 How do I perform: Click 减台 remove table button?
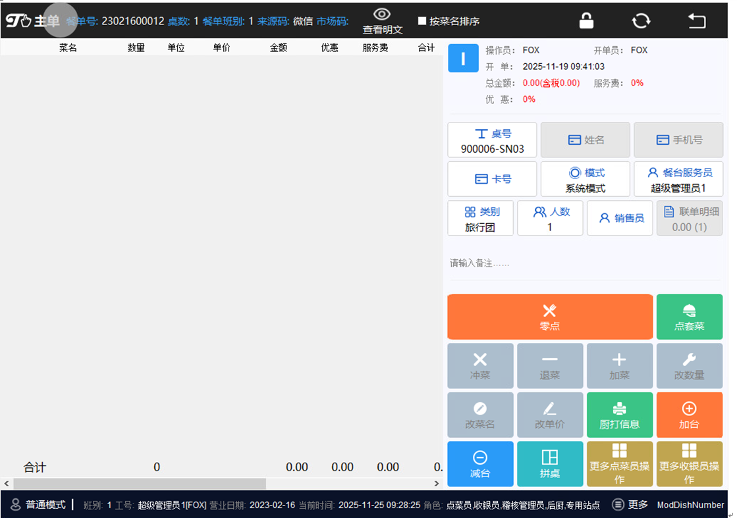[480, 463]
